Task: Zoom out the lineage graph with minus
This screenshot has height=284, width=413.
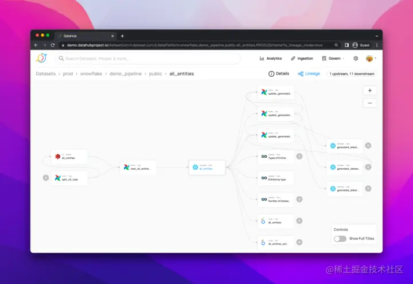Action: [x=370, y=103]
